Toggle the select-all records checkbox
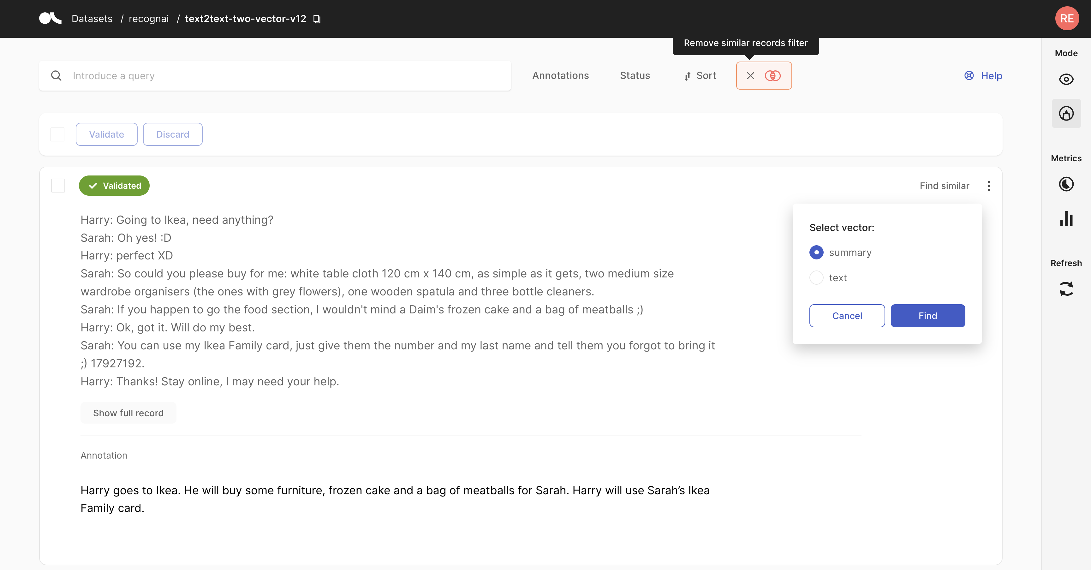This screenshot has width=1091, height=570. pyautogui.click(x=57, y=134)
